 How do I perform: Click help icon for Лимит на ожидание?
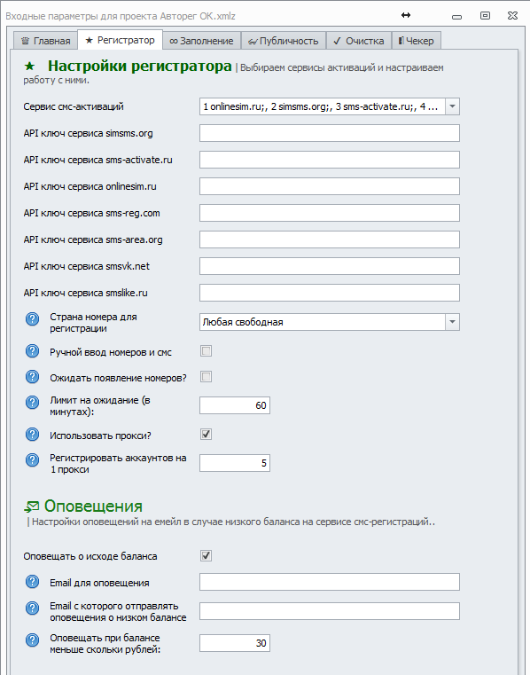pyautogui.click(x=32, y=402)
